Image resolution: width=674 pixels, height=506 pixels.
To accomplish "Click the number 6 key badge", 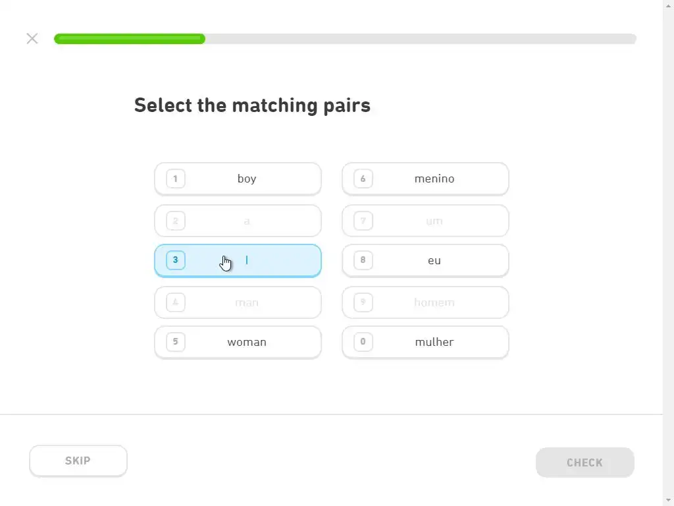I will click(363, 179).
